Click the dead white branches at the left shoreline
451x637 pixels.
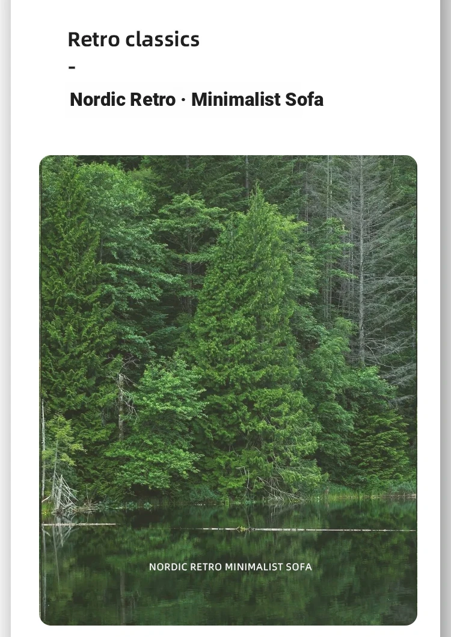[63, 494]
